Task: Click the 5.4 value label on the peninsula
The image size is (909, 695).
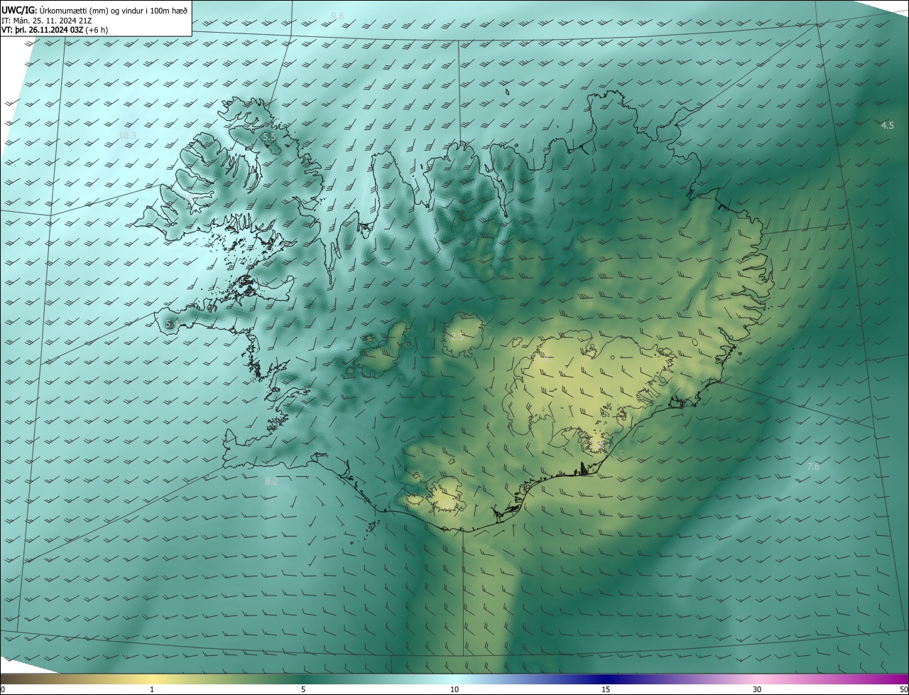Action: [x=171, y=324]
